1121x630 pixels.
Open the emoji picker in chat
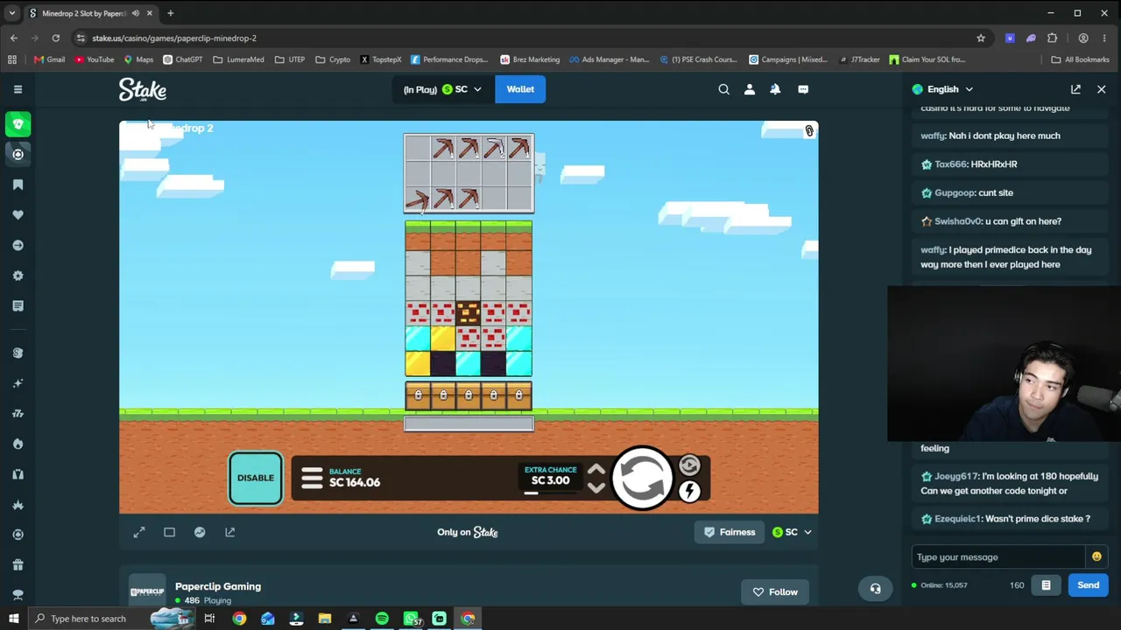(1096, 557)
